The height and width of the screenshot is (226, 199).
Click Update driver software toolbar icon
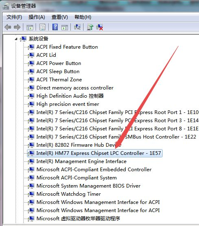click(90, 27)
